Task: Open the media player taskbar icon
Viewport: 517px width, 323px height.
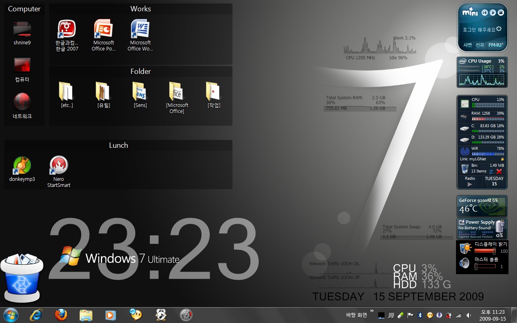Action: click(x=110, y=315)
